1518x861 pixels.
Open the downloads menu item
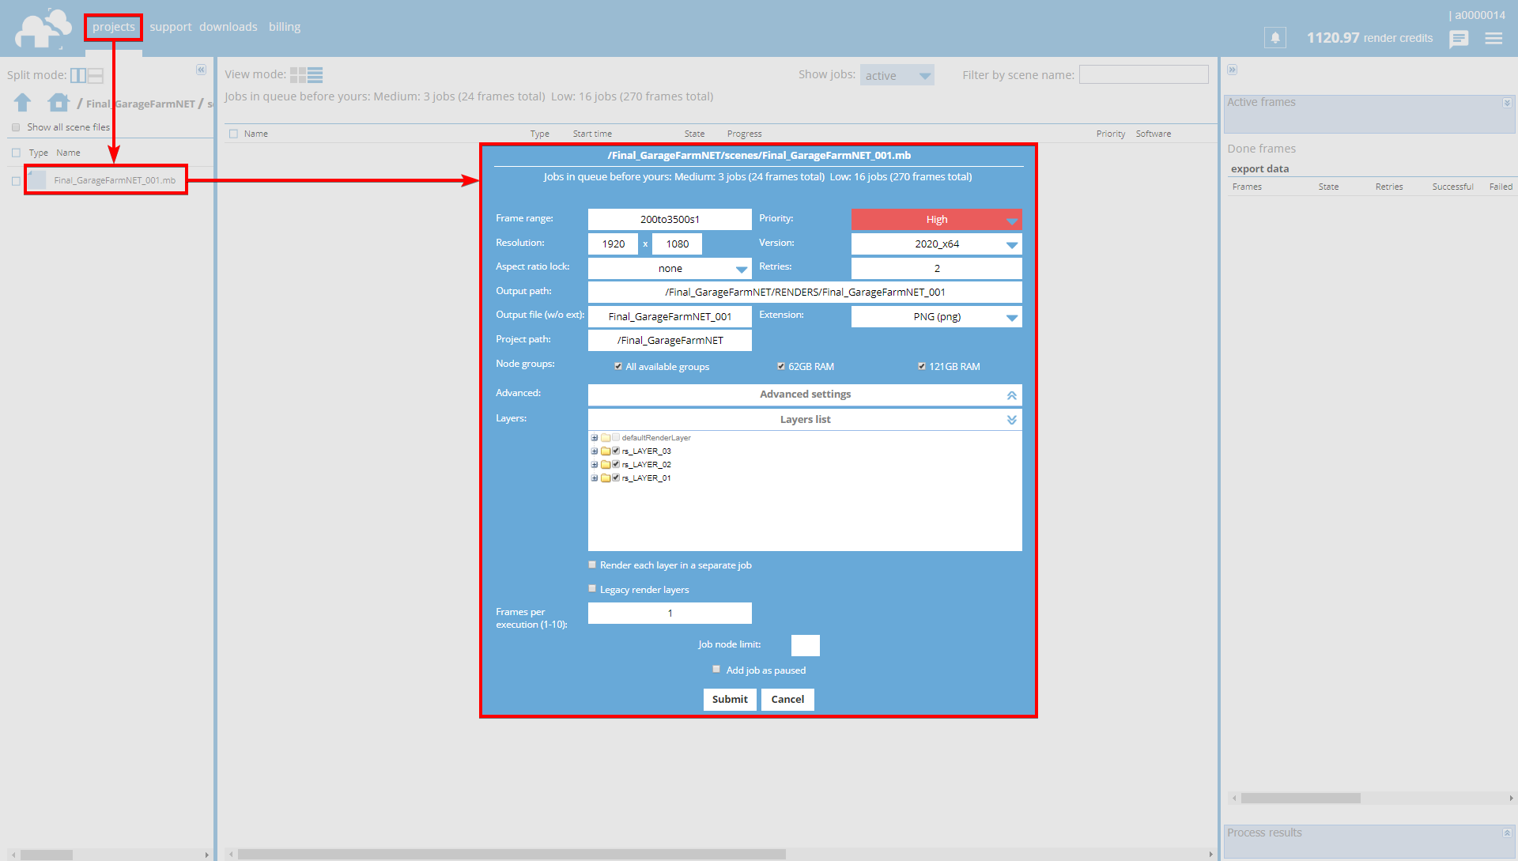coord(228,26)
